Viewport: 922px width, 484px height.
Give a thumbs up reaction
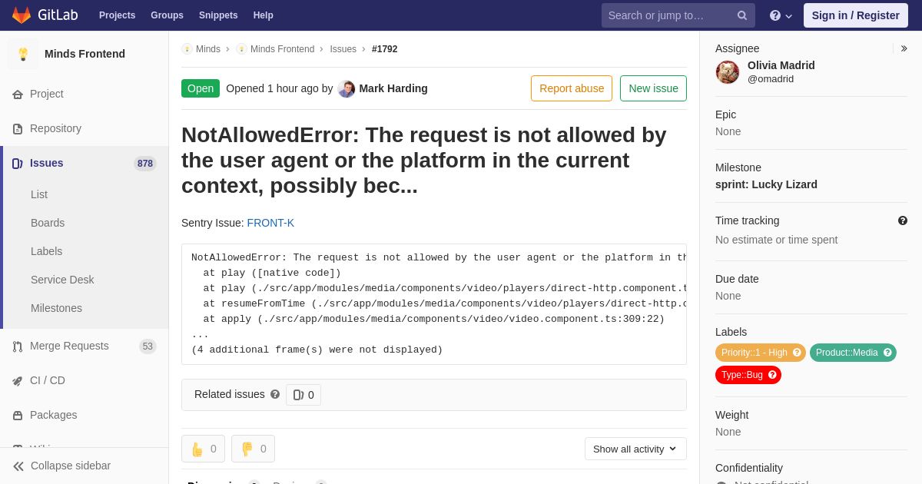[203, 449]
